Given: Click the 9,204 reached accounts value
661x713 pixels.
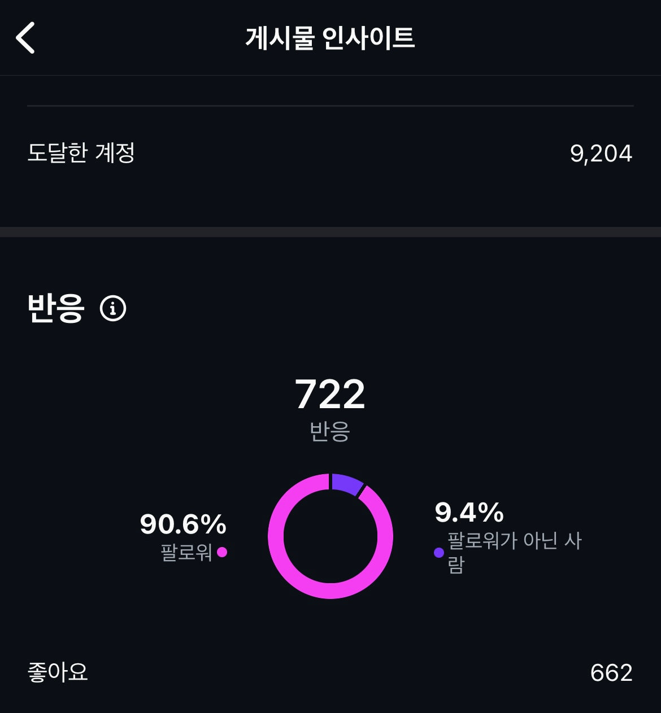Looking at the screenshot, I should (x=601, y=154).
